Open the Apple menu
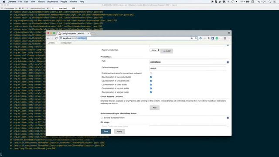The width and height of the screenshot is (279, 157). pyautogui.click(x=4, y=2)
